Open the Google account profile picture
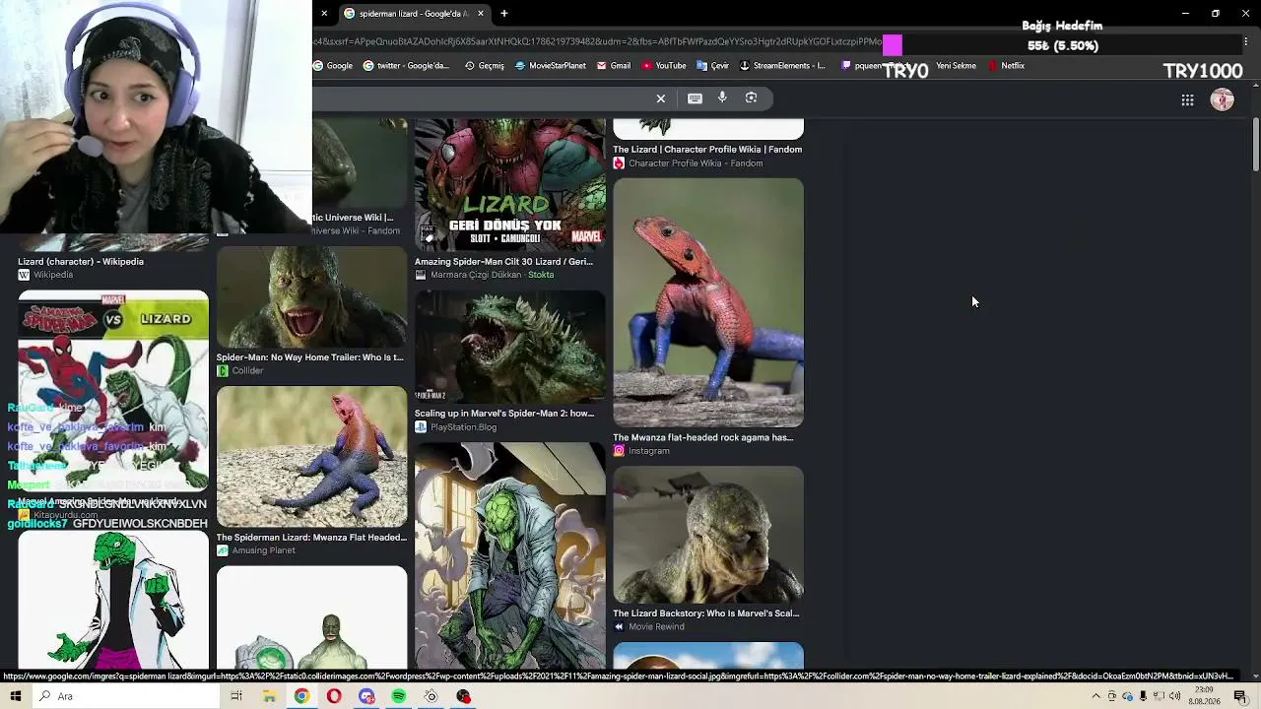The width and height of the screenshot is (1261, 709). click(1222, 99)
